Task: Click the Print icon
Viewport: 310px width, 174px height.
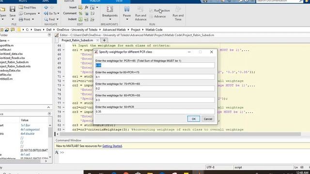Action: click(x=21, y=19)
